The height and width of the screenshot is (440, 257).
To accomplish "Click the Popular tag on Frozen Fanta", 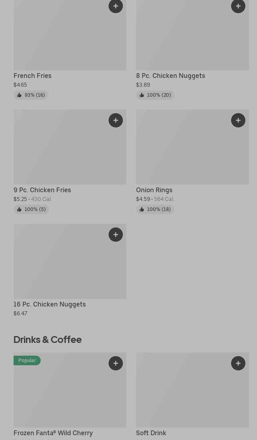I will click(27, 360).
